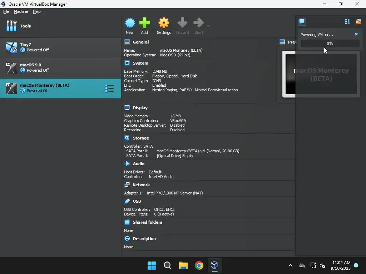Click the Audio section header

(138, 163)
